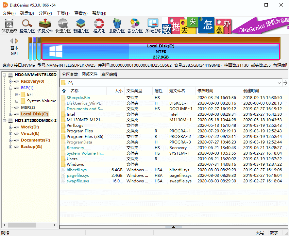Viewport: 289px width, 236px height.
Task: Open the 格式化 format tool
Action: 98,25
